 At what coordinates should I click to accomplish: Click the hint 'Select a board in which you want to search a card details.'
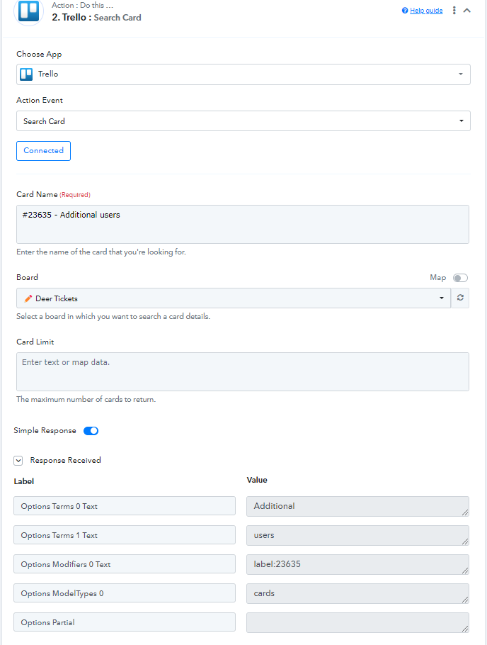tap(113, 316)
